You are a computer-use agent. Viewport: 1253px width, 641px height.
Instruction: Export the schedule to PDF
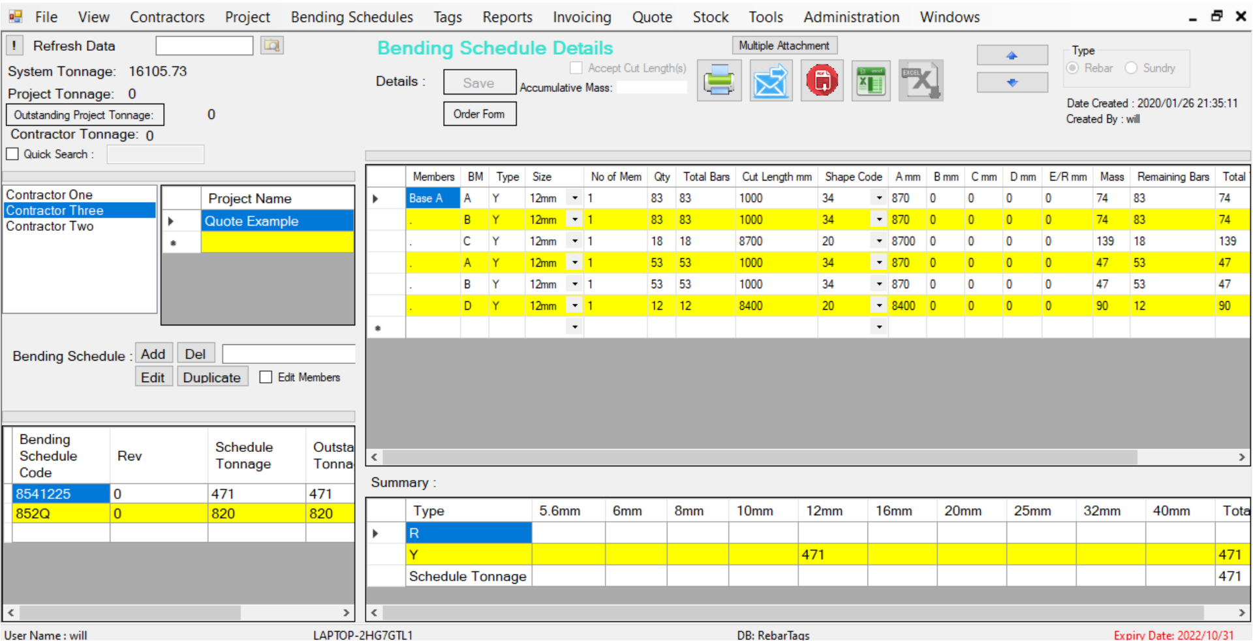click(x=822, y=80)
